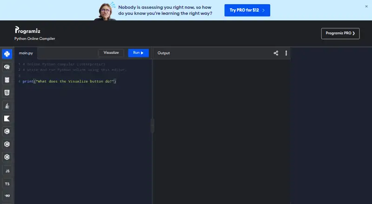
Task: Click empty line 3 in the code editor
Action: click(83, 76)
